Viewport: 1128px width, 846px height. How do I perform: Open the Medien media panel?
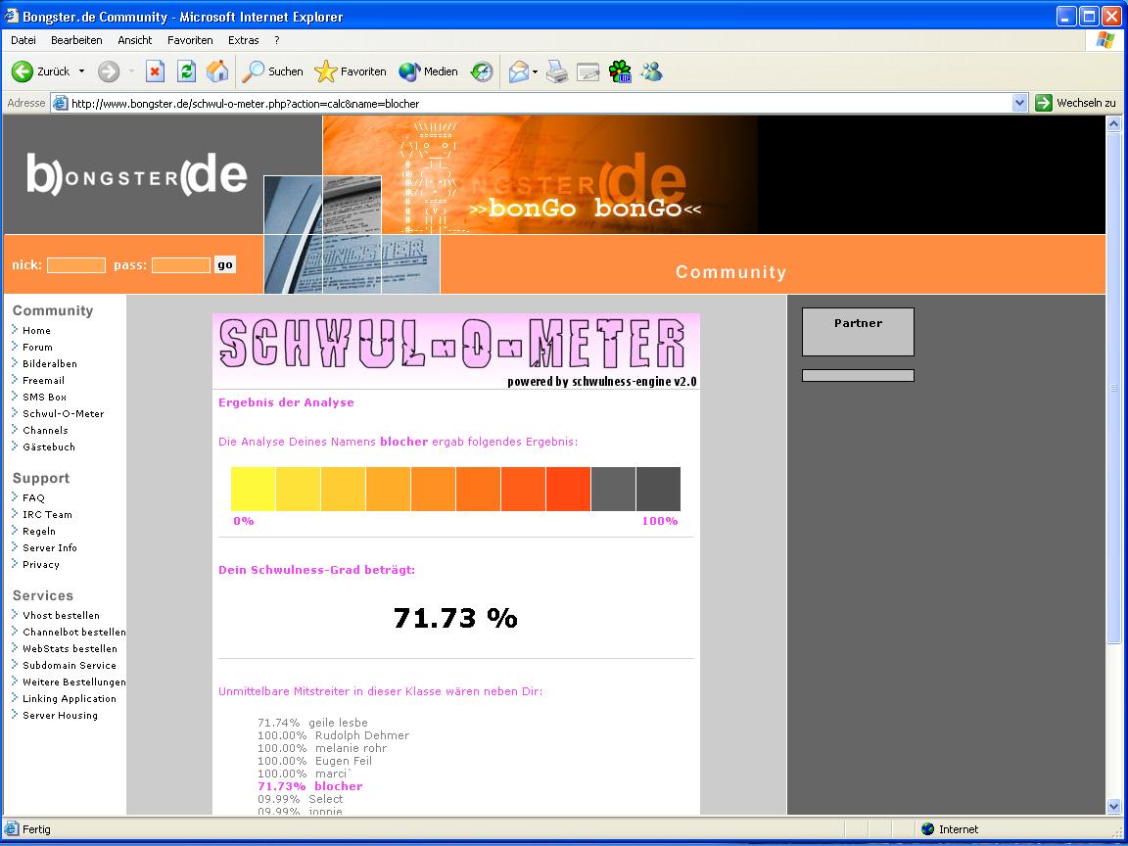pyautogui.click(x=429, y=71)
